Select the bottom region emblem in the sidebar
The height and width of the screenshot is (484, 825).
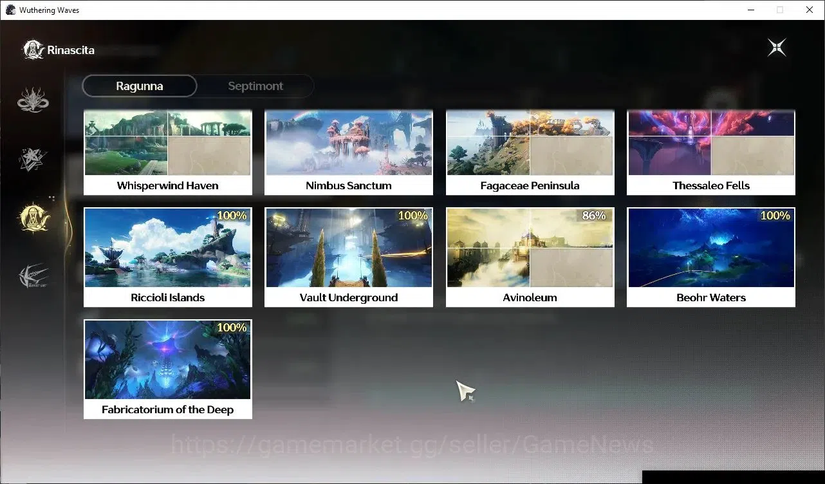(x=33, y=277)
